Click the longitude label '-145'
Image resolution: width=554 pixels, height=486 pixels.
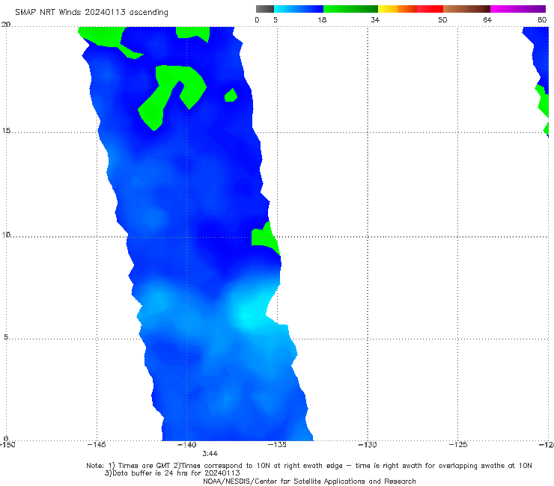click(x=97, y=445)
